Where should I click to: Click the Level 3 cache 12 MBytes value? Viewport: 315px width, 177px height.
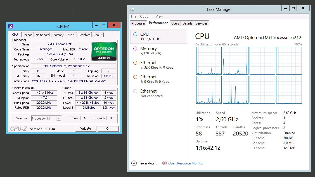(88, 108)
